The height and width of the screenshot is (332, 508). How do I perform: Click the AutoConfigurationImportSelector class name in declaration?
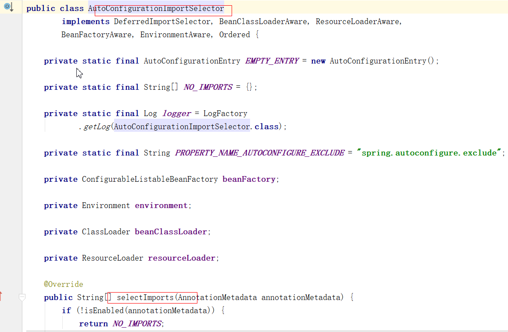(x=156, y=8)
